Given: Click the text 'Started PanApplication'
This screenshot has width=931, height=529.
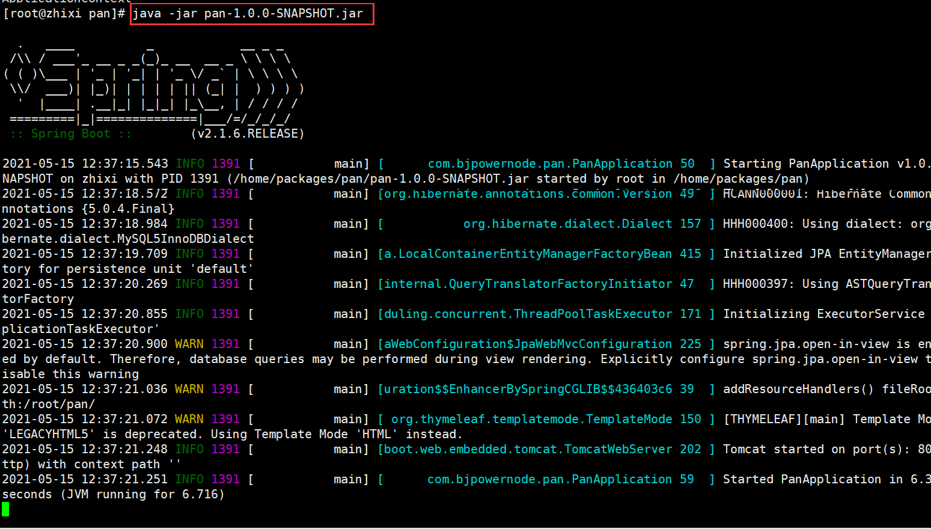Looking at the screenshot, I should [x=802, y=479].
